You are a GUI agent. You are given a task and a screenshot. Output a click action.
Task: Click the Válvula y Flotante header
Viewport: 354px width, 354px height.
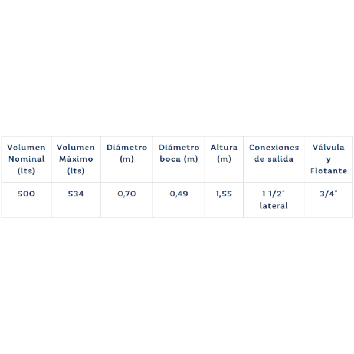point(328,159)
